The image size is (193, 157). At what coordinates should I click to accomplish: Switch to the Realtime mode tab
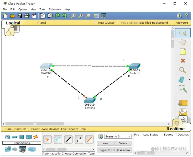175,129
